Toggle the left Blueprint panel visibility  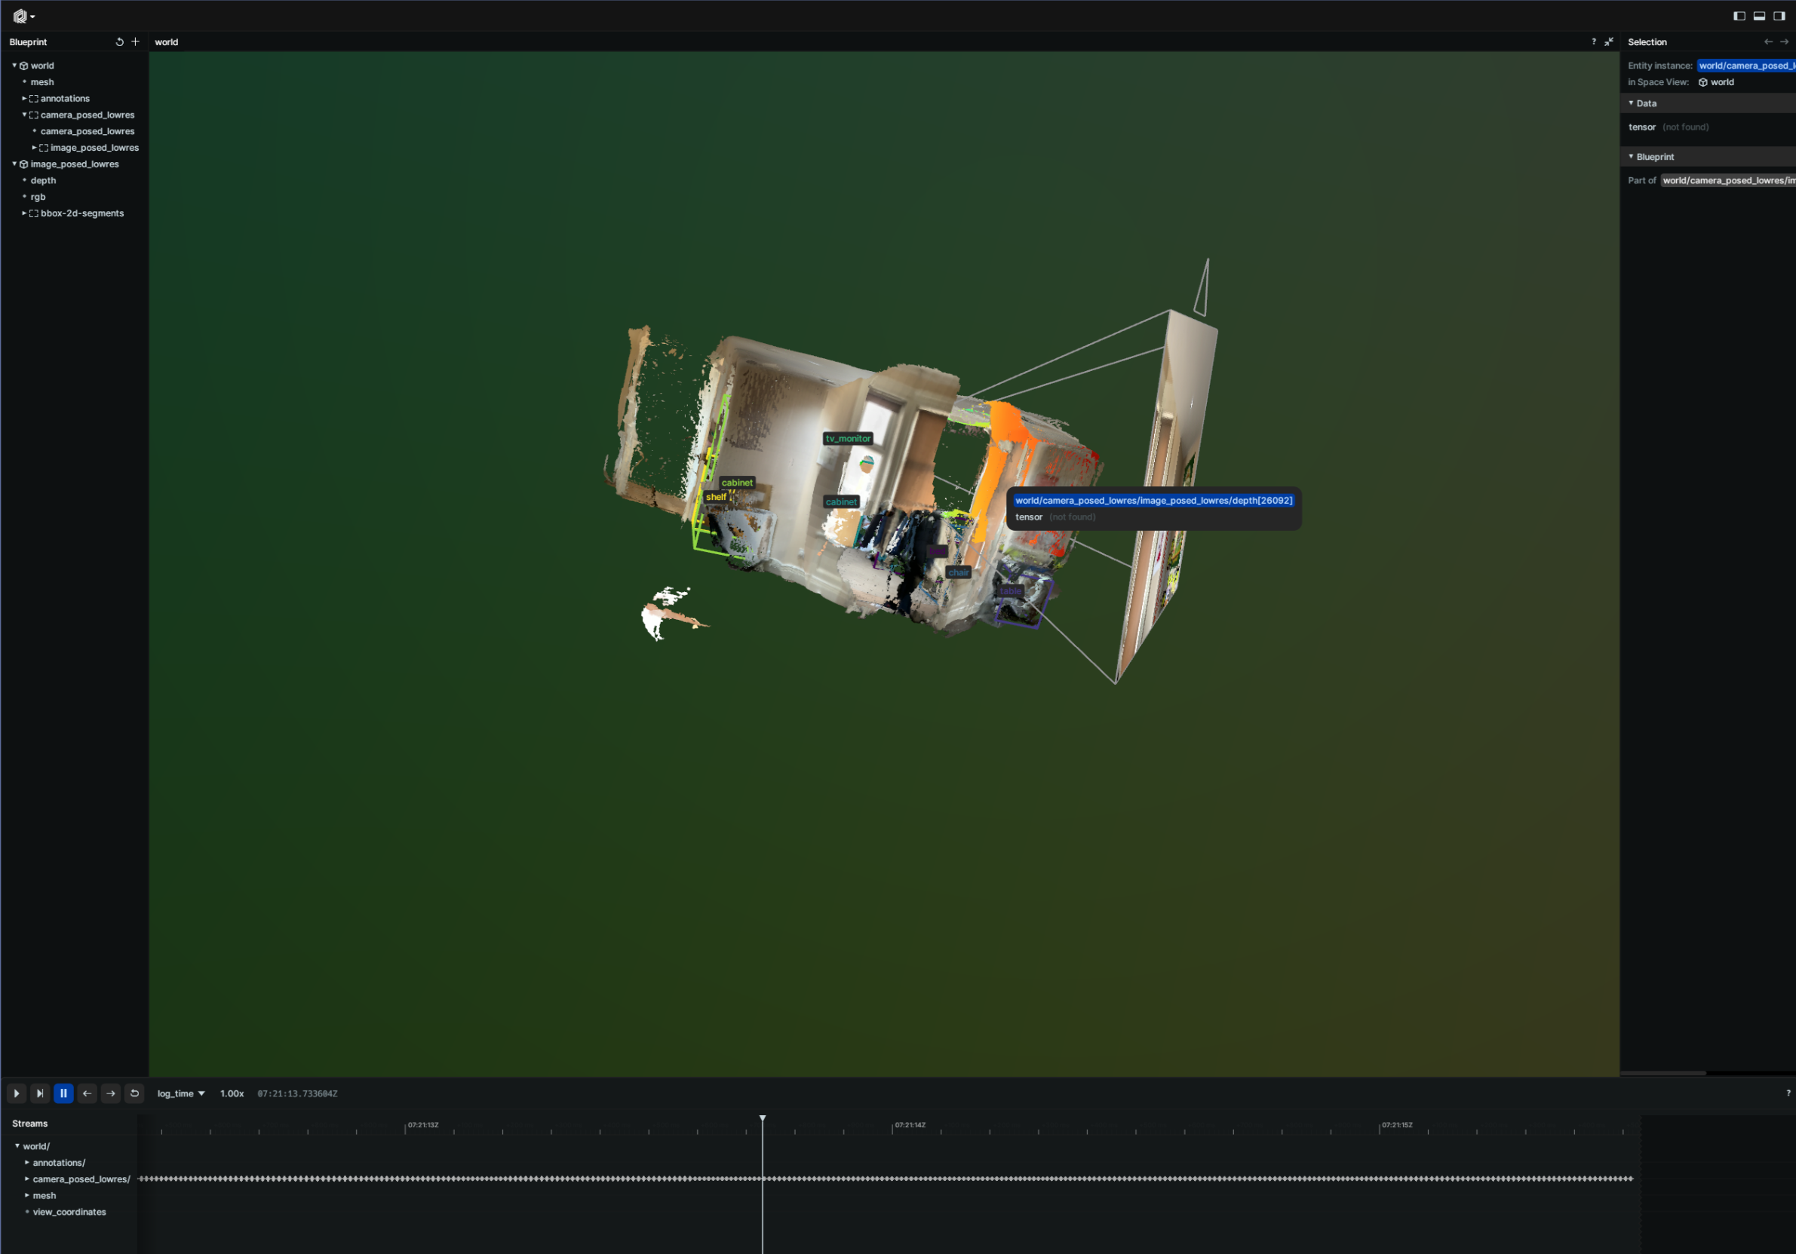1739,16
